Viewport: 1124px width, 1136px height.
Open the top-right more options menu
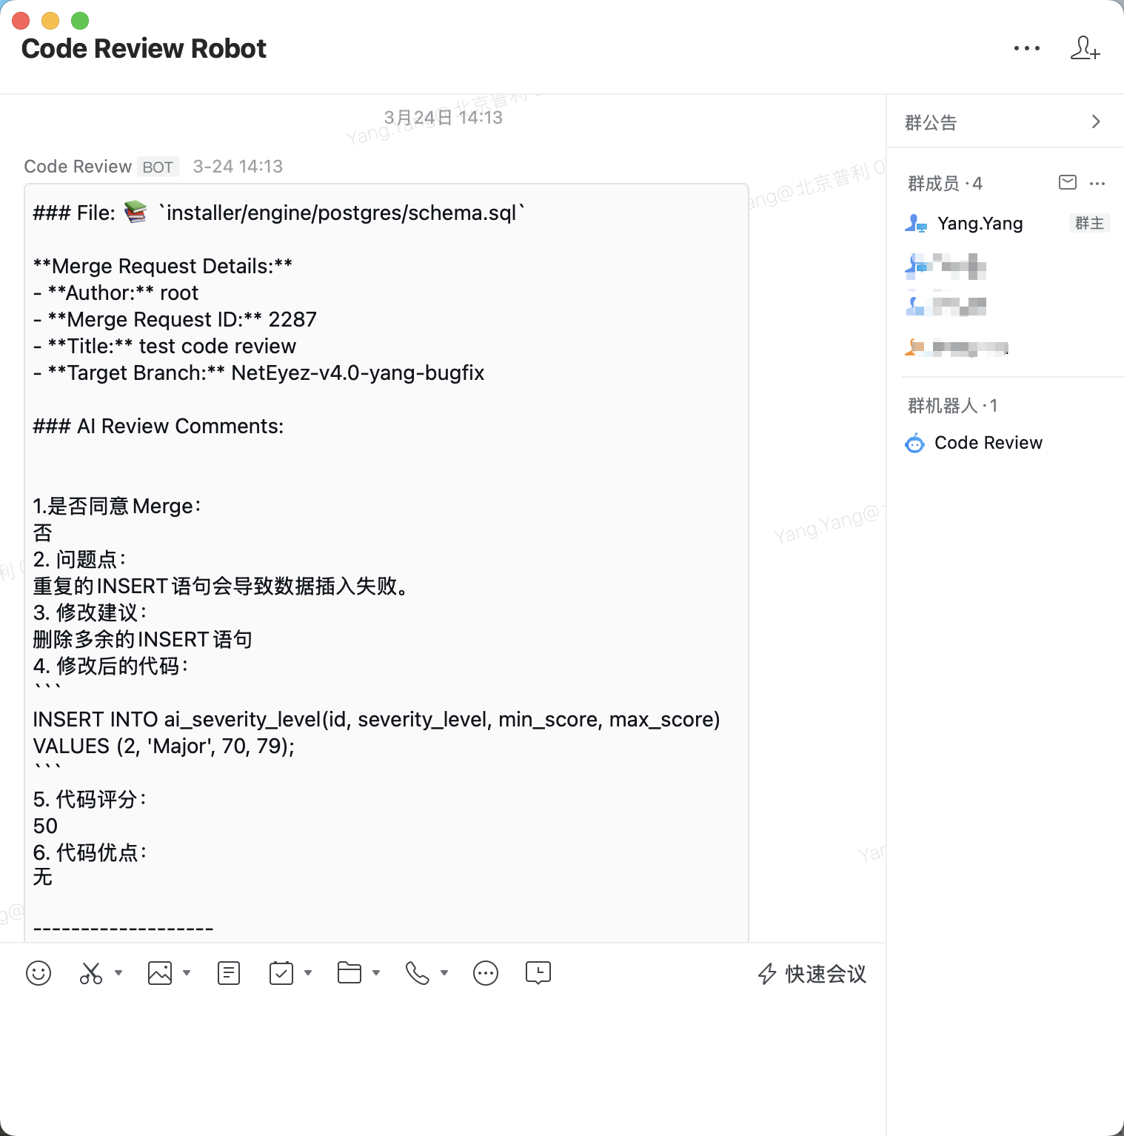[x=1027, y=48]
